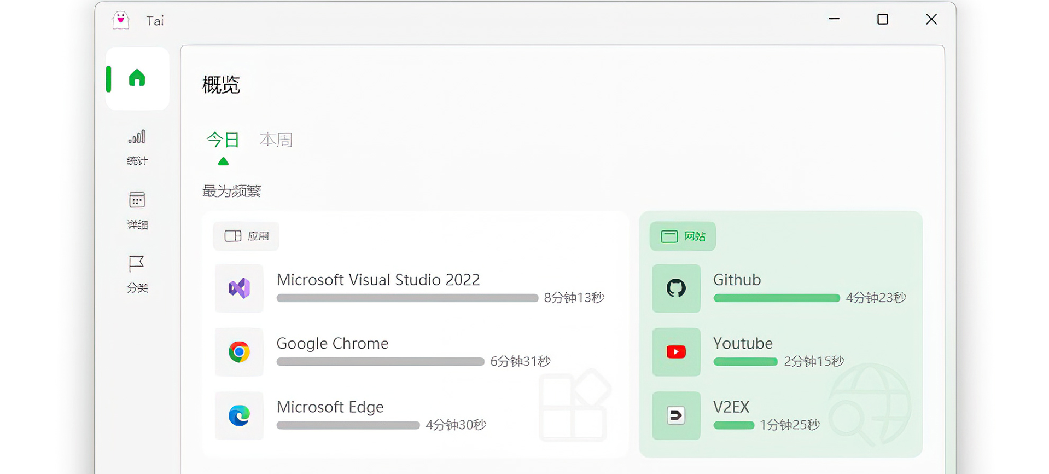This screenshot has height=474, width=1049.
Task: Click the Microsoft Edge app icon
Action: 239,415
